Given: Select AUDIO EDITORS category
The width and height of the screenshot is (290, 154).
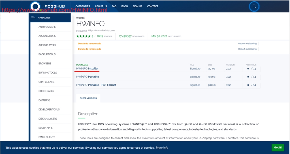Looking at the screenshot, I should point(47,36).
